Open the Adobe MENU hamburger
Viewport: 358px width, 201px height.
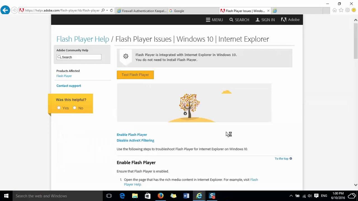point(214,20)
